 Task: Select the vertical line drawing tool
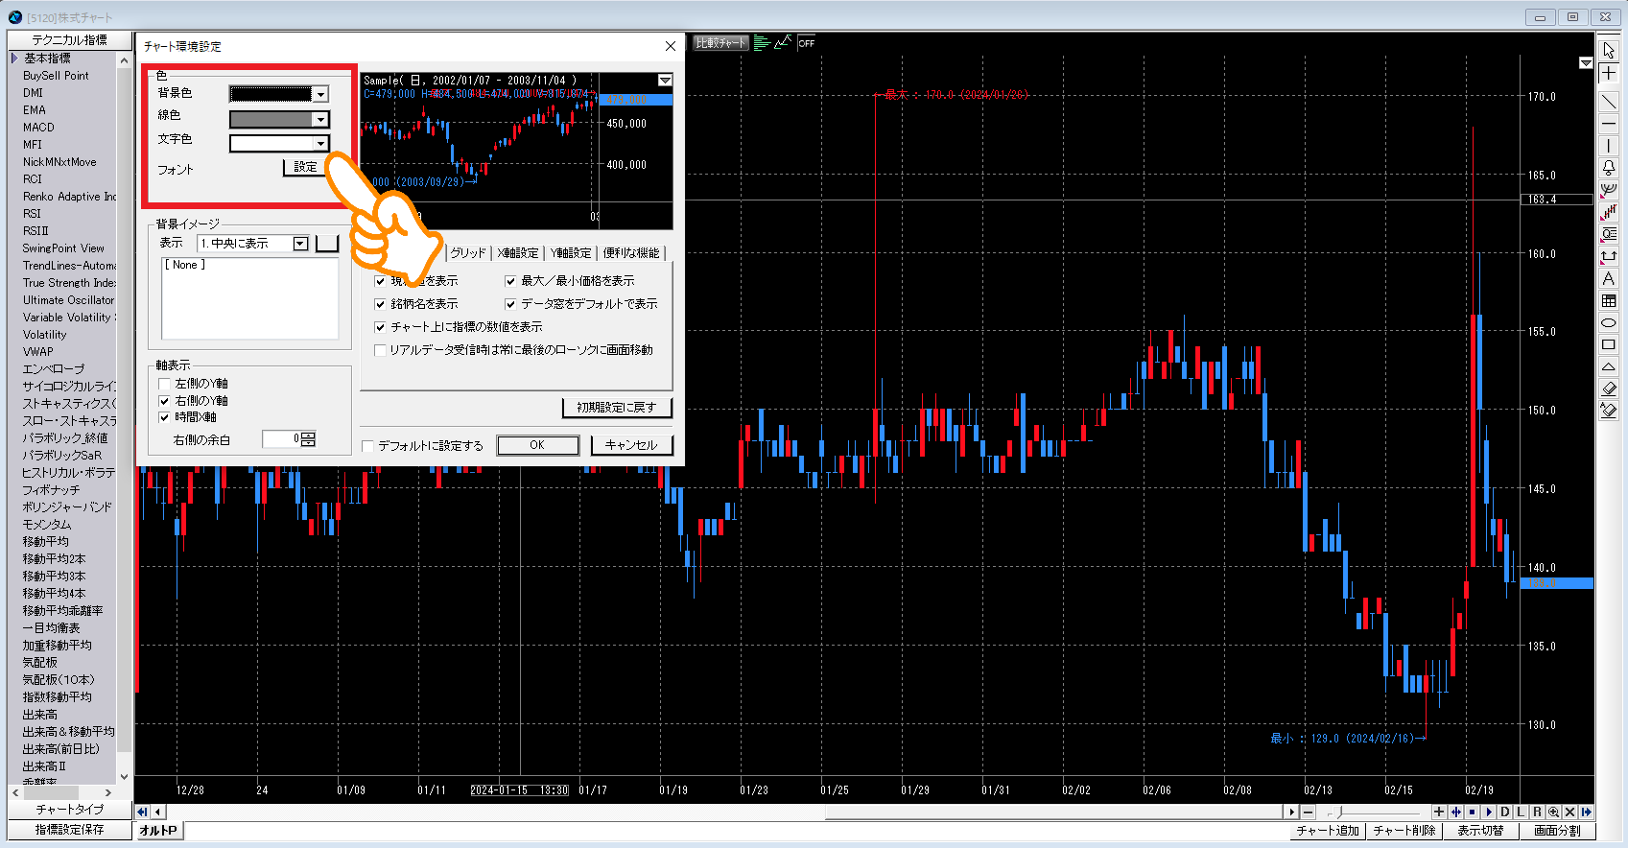click(x=1609, y=146)
